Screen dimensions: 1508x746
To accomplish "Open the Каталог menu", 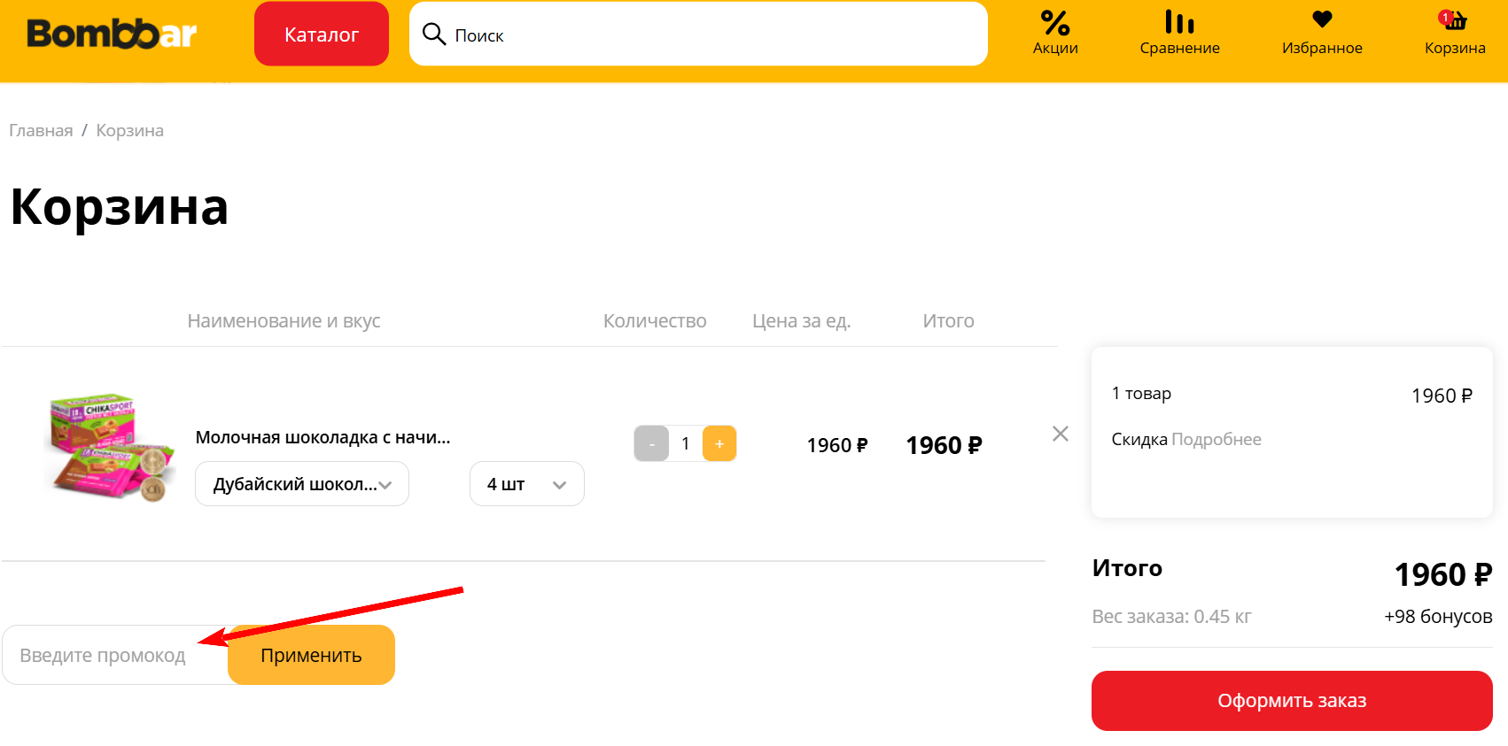I will click(322, 35).
